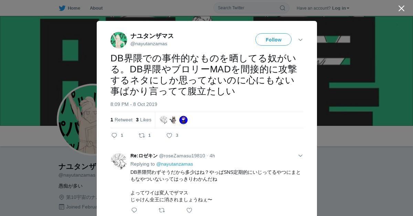The height and width of the screenshot is (216, 413).
Task: Follow ナユタンザマス with Follow button
Action: click(273, 39)
